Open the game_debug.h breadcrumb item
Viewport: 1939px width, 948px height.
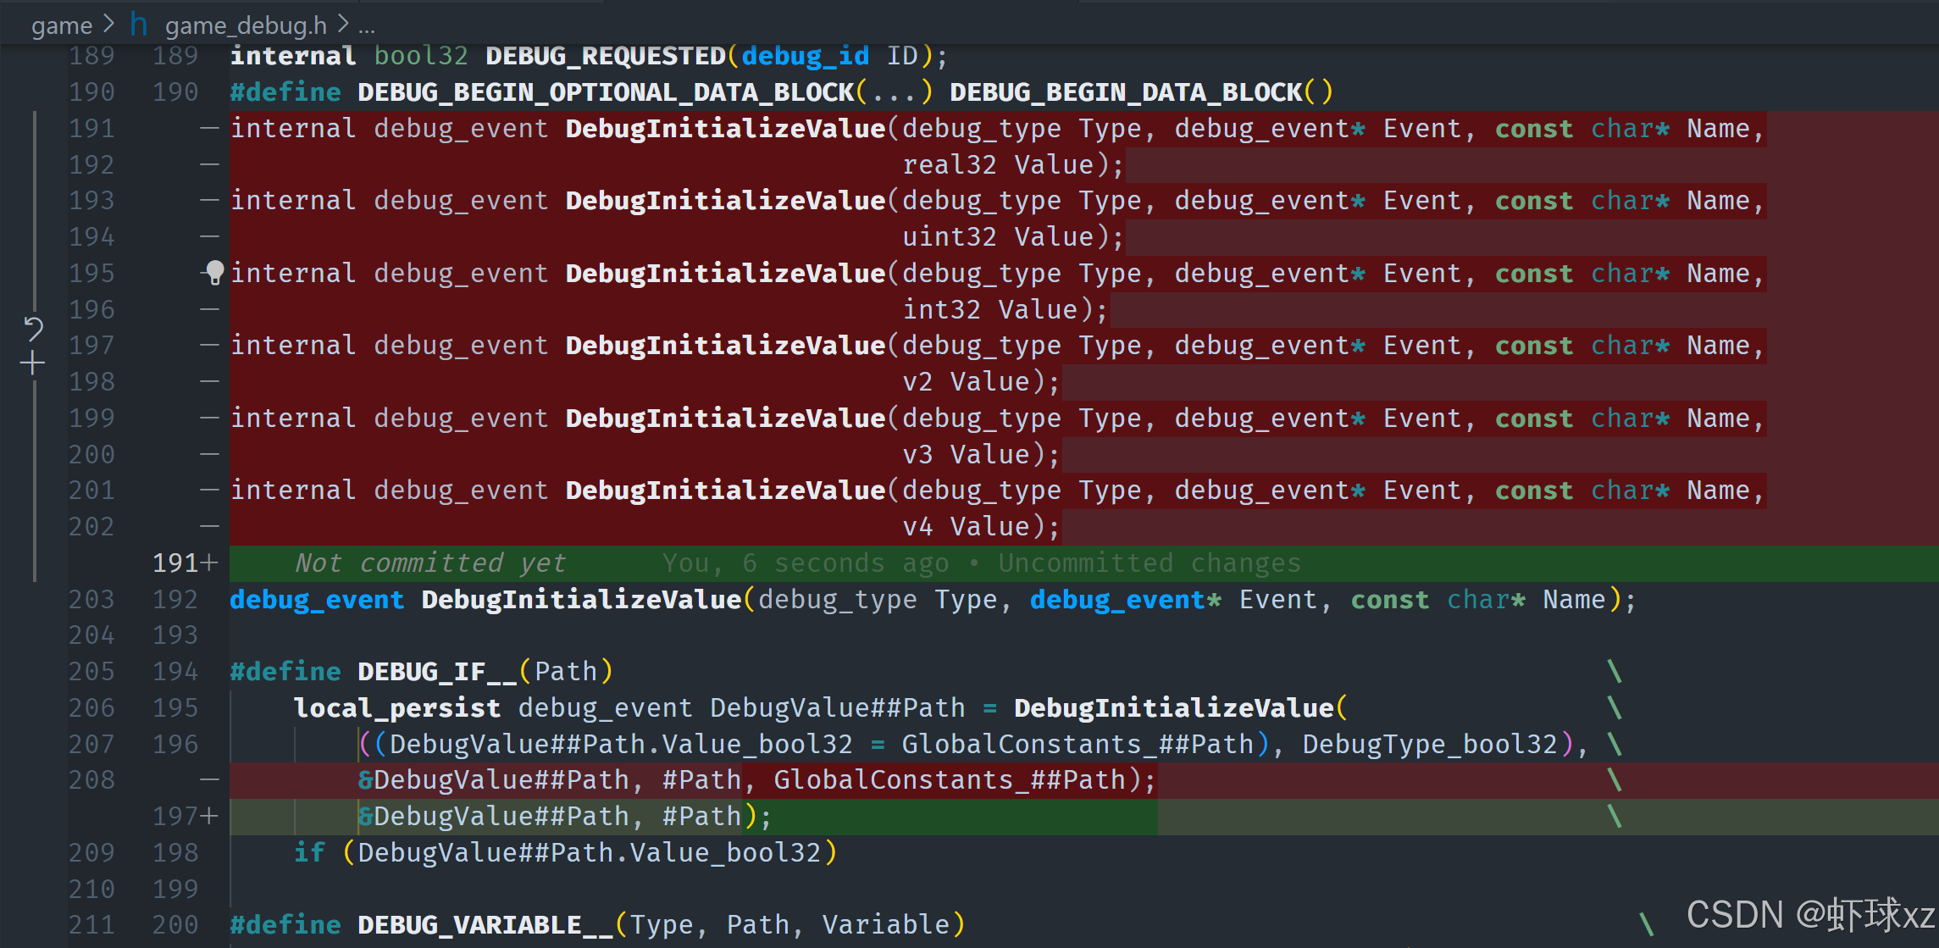click(x=246, y=25)
